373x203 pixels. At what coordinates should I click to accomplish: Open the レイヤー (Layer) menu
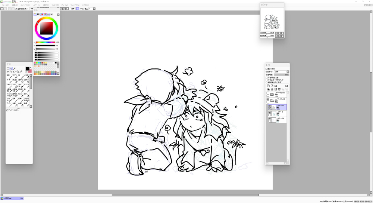[36, 5]
